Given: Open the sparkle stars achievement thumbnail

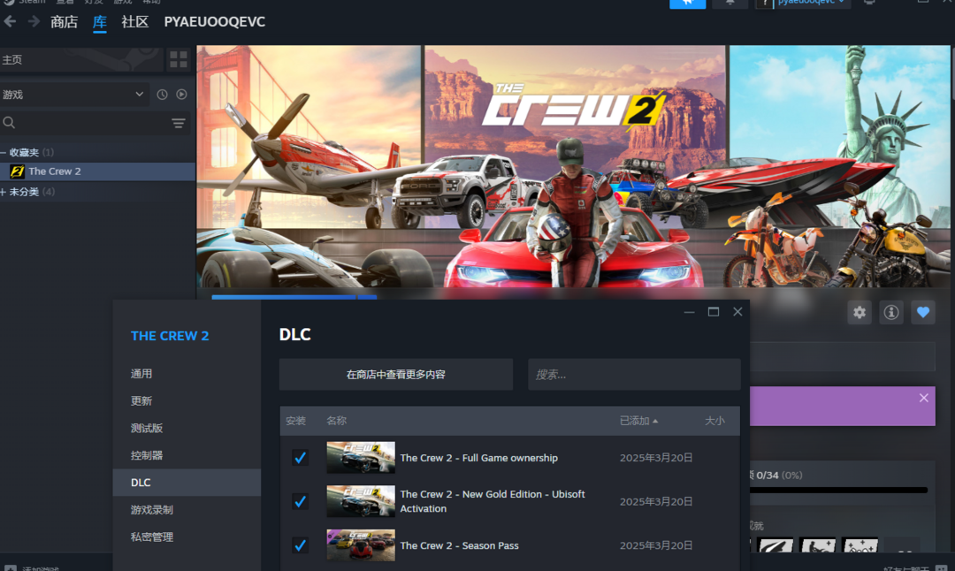Looking at the screenshot, I should [859, 544].
